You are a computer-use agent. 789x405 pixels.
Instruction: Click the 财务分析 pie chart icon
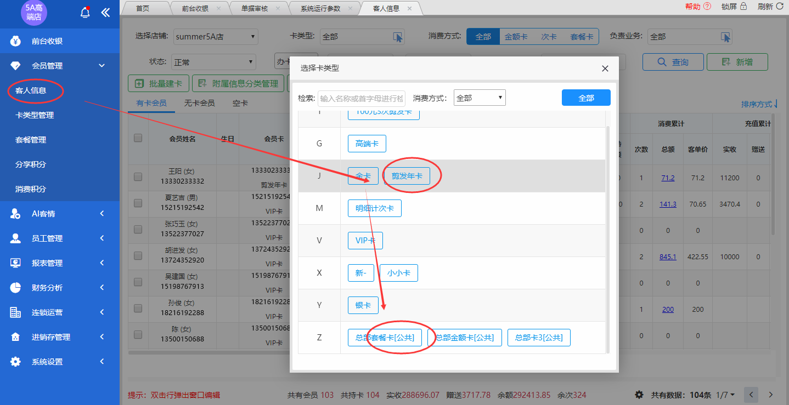point(15,288)
